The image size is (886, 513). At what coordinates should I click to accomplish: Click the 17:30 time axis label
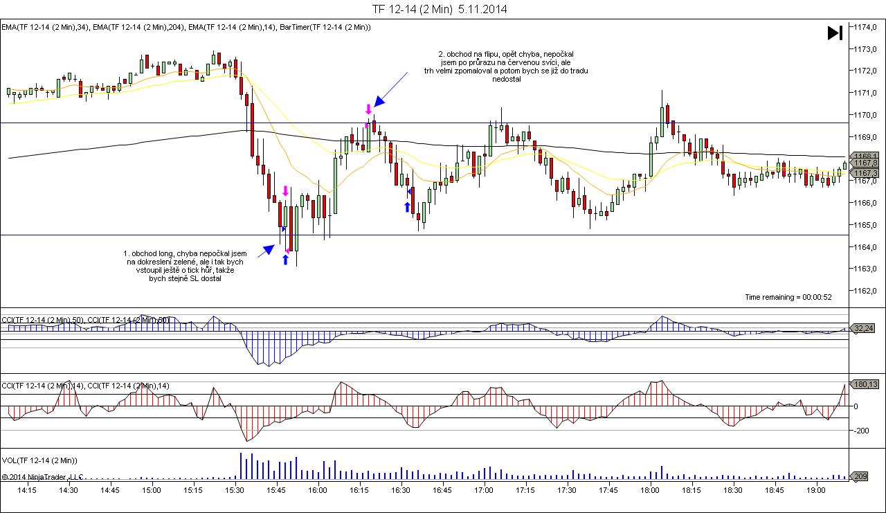click(x=567, y=490)
